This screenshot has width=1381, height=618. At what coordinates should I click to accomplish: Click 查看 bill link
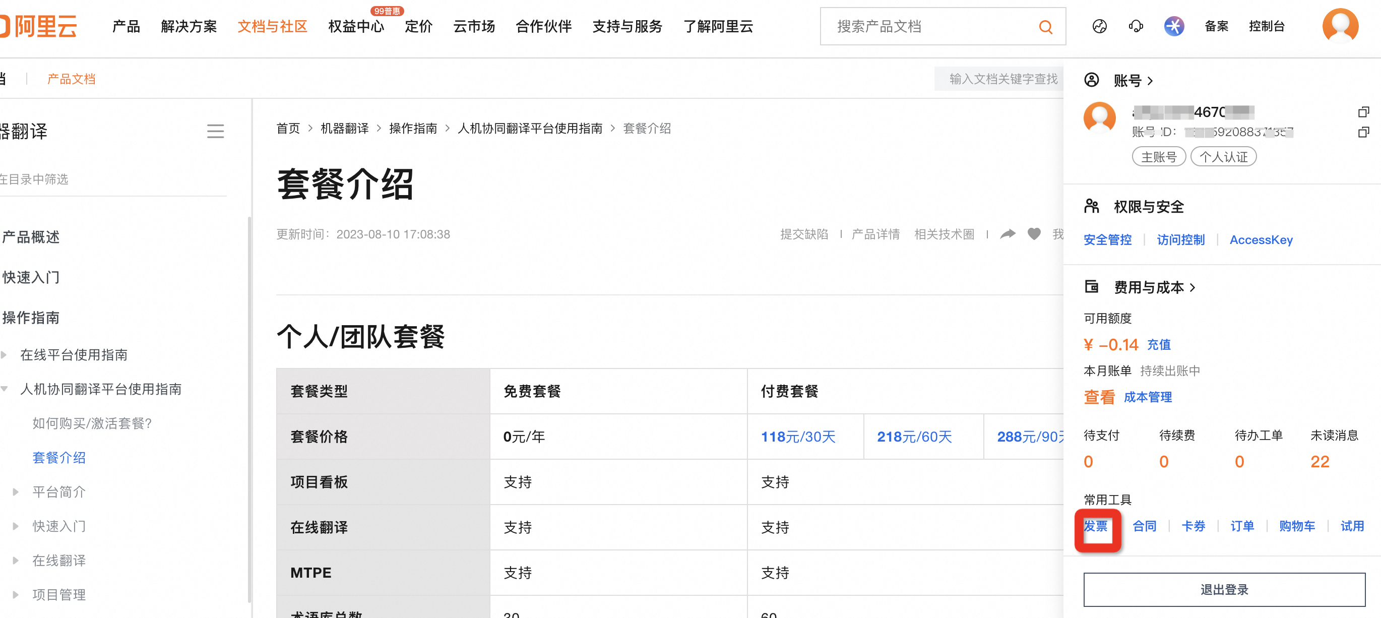[x=1099, y=397]
